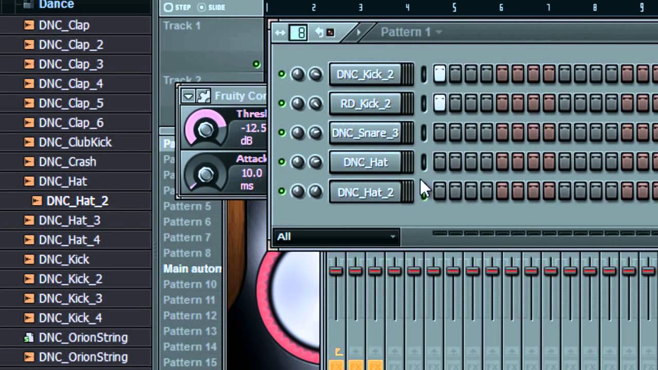The image size is (658, 370).
Task: Select DNC_Kick_4 in the browser list
Action: pos(70,318)
